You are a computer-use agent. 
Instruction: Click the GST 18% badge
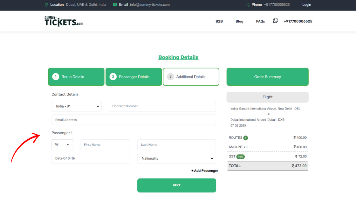(240, 157)
